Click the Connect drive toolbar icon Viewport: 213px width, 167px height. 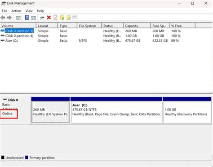[42, 18]
